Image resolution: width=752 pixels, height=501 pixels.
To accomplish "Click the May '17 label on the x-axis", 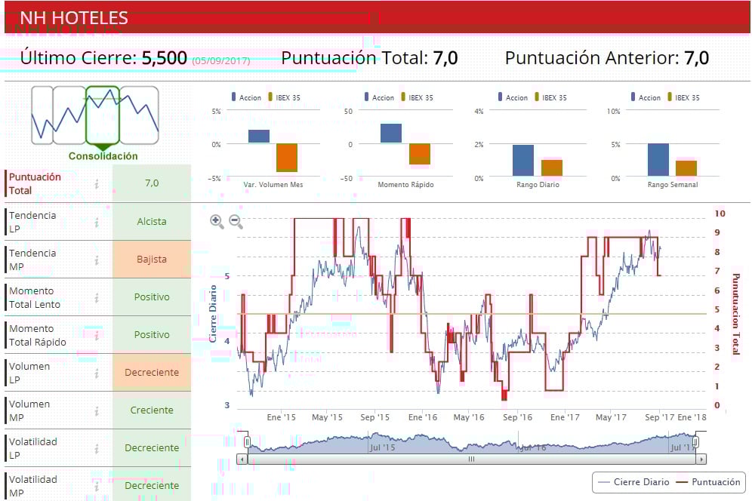I will point(611,417).
